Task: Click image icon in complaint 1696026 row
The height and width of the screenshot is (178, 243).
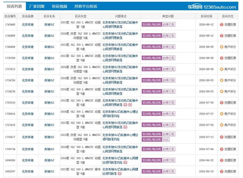Action: click(125, 162)
